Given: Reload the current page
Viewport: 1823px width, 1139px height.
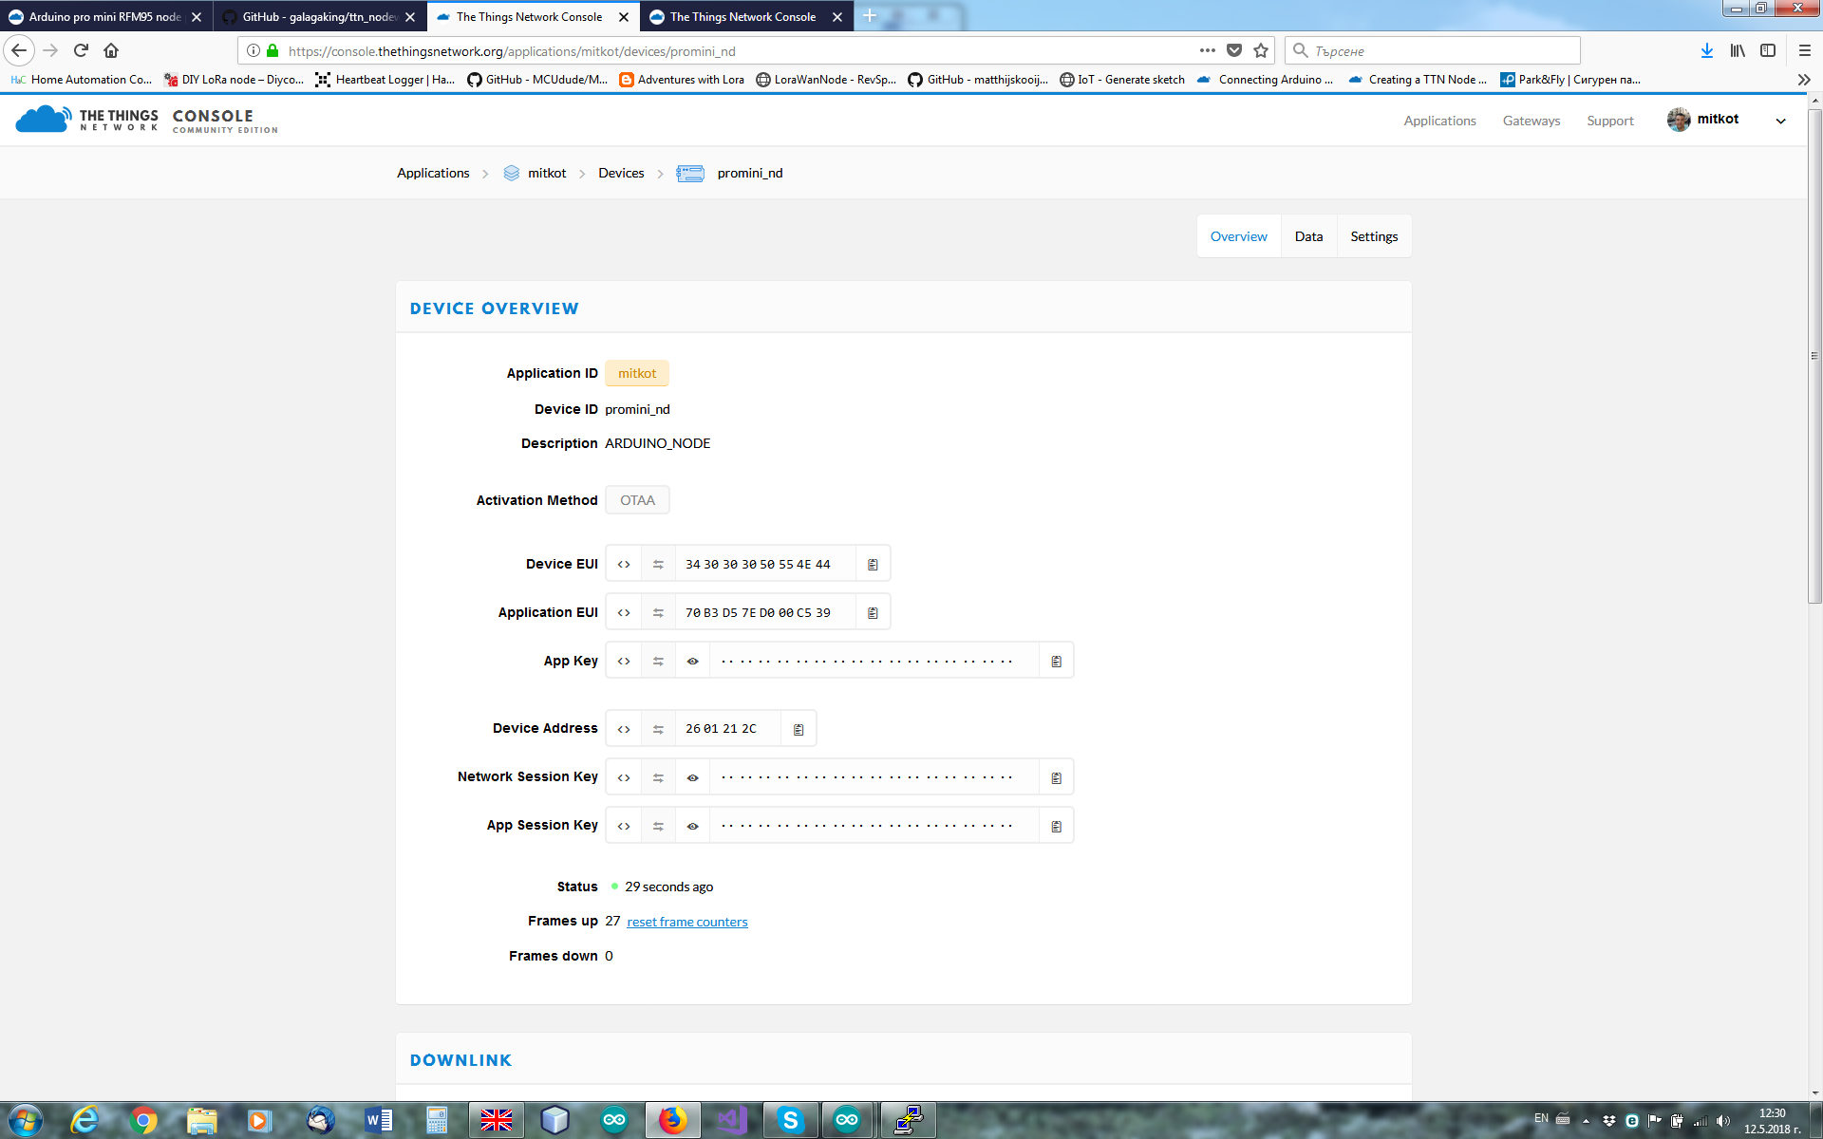Looking at the screenshot, I should tap(81, 50).
